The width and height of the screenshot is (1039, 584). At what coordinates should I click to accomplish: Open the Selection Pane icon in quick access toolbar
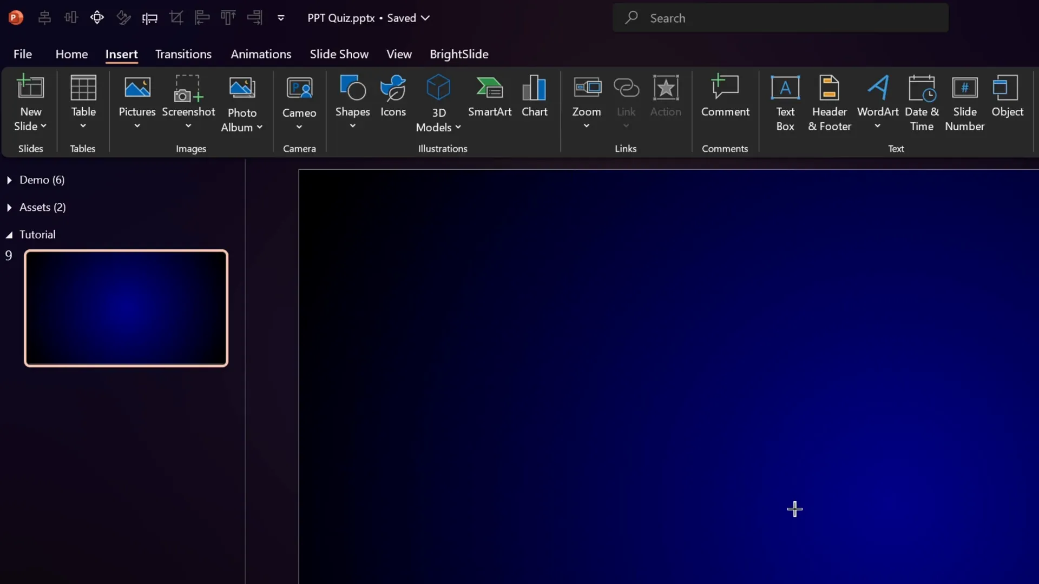pos(97,18)
